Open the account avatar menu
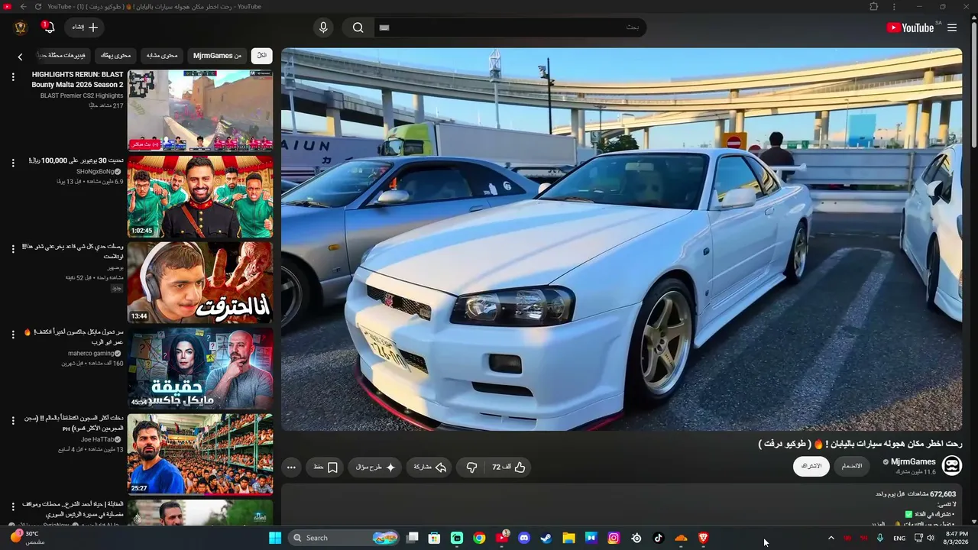 21,27
